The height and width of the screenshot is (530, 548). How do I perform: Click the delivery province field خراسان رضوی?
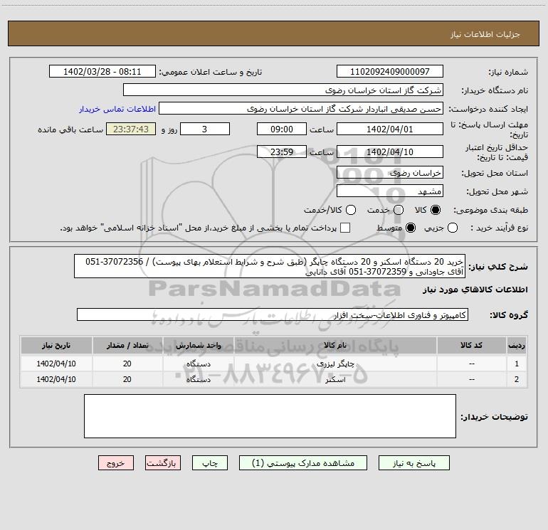tap(390, 172)
